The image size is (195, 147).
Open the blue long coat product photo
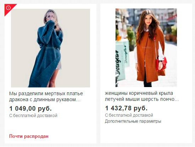[50, 48]
